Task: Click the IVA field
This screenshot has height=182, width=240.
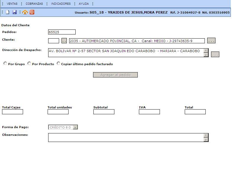Action: point(149,112)
